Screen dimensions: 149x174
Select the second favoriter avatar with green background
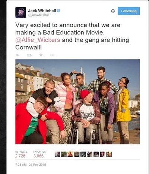pyautogui.click(x=64, y=154)
